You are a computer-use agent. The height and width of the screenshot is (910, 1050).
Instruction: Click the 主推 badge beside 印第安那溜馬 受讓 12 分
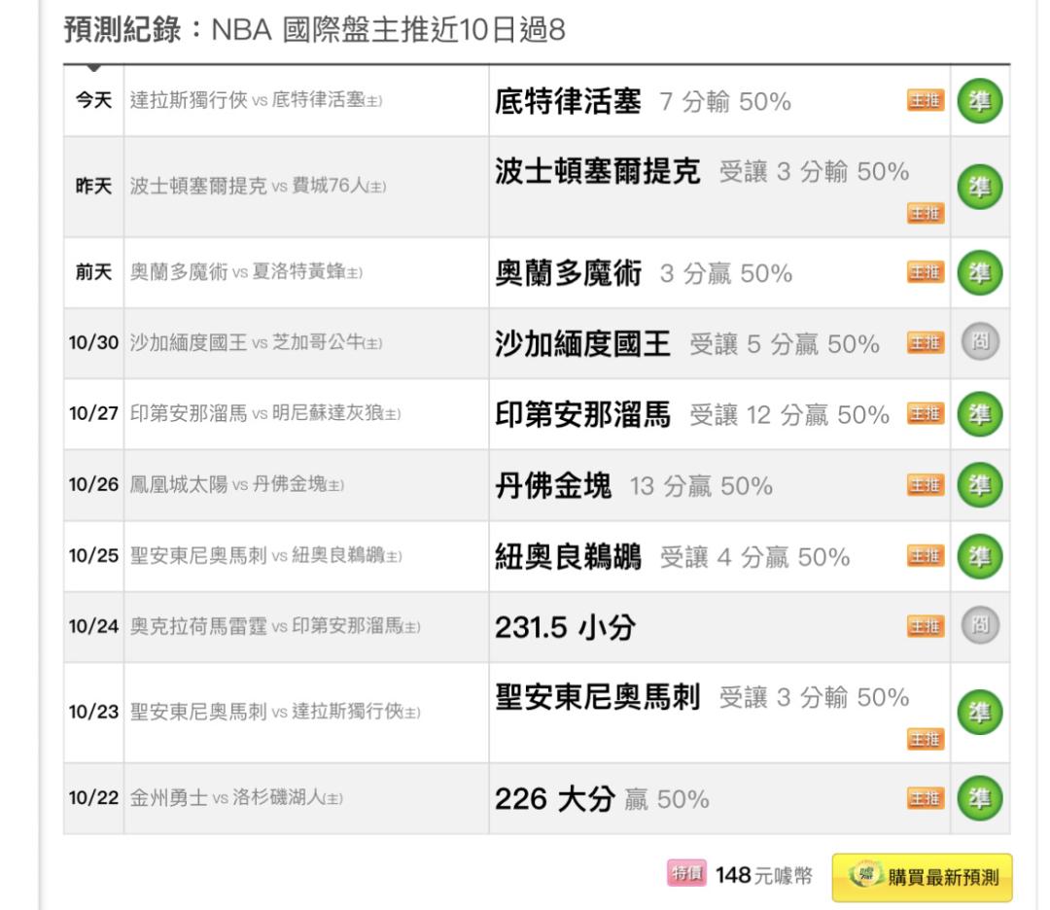point(926,414)
